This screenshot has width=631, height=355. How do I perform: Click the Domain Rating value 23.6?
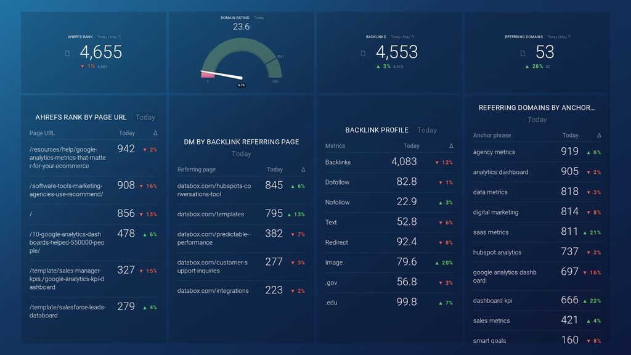coord(241,27)
